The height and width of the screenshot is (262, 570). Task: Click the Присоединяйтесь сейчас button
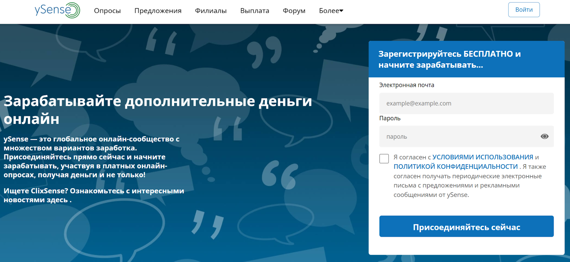tap(466, 226)
